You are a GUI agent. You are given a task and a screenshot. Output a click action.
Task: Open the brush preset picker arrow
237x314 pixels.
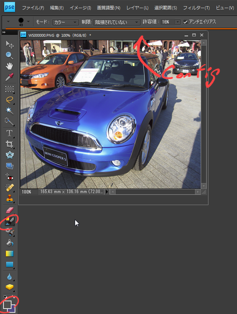(28, 22)
